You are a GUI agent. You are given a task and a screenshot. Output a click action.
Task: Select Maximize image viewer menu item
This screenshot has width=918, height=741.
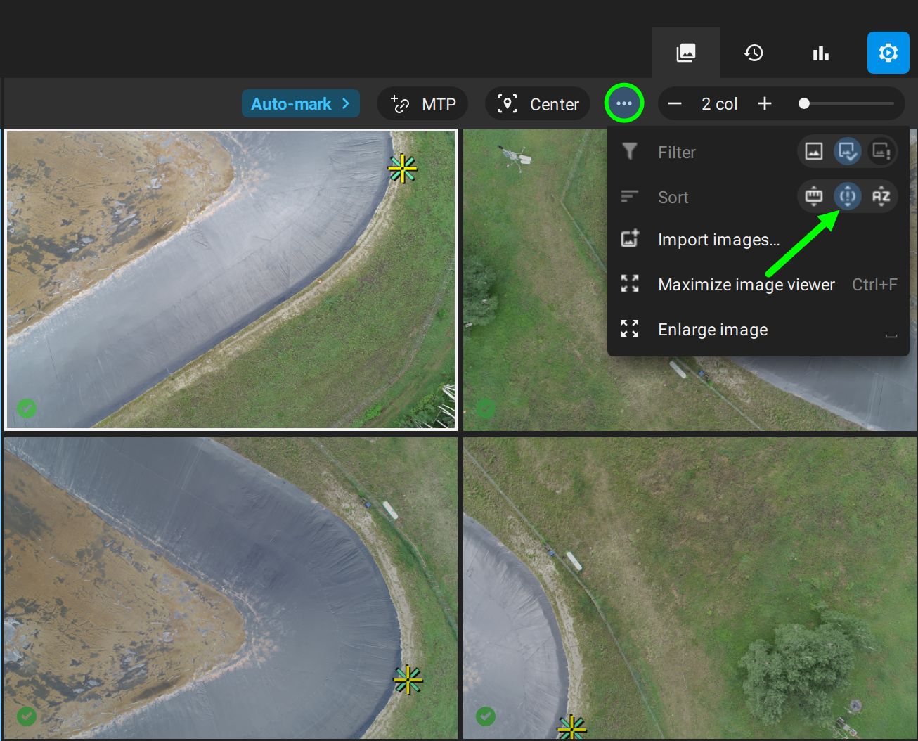(x=746, y=285)
